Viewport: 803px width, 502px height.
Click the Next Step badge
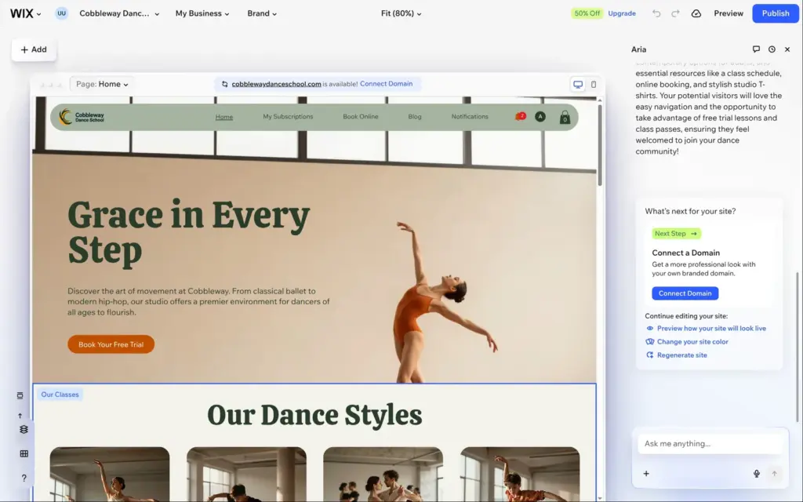pos(676,234)
